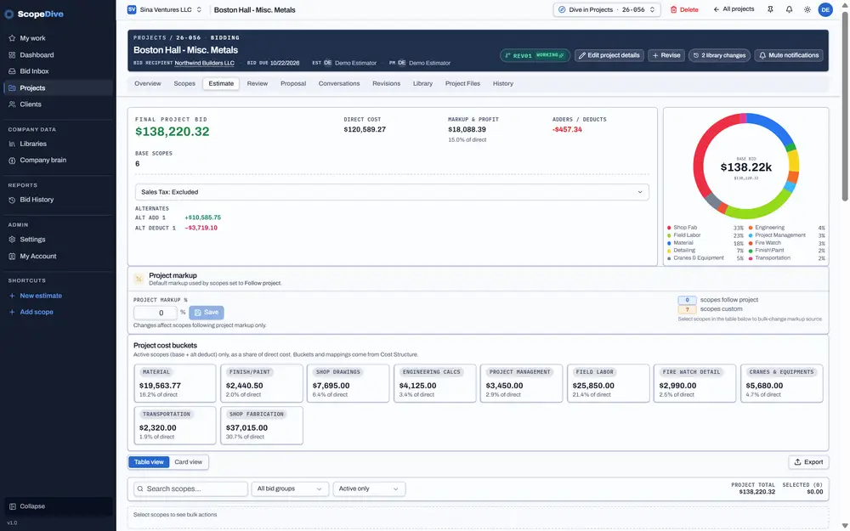The height and width of the screenshot is (531, 850).
Task: Click the plus icon beside New estimate
Action: click(x=12, y=296)
